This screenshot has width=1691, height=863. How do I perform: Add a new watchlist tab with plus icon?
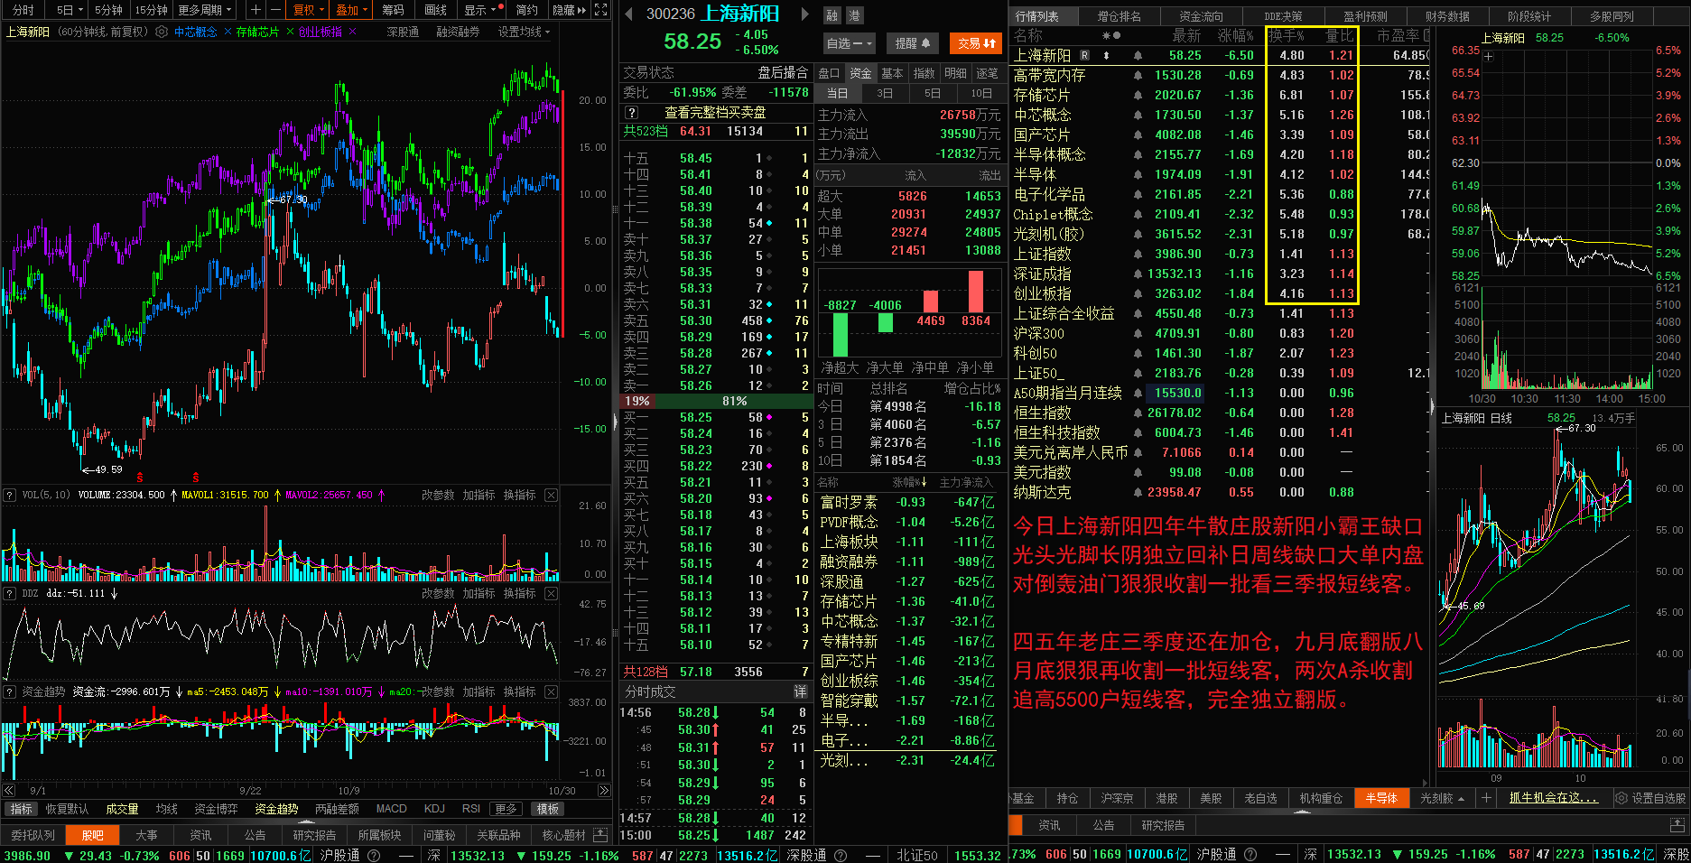(1485, 798)
